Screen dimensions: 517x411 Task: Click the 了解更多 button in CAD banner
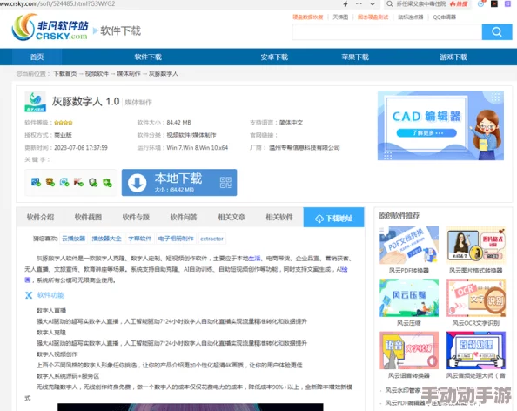point(426,133)
